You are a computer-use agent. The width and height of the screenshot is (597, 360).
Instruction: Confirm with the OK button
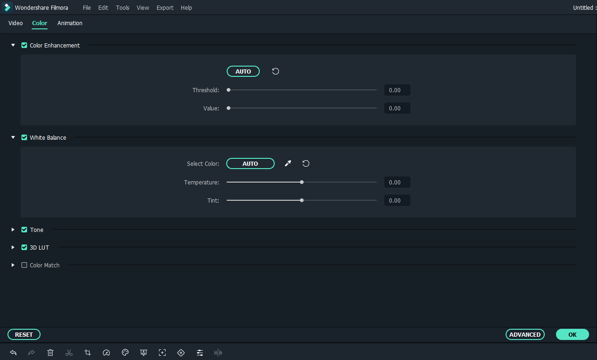pos(572,334)
